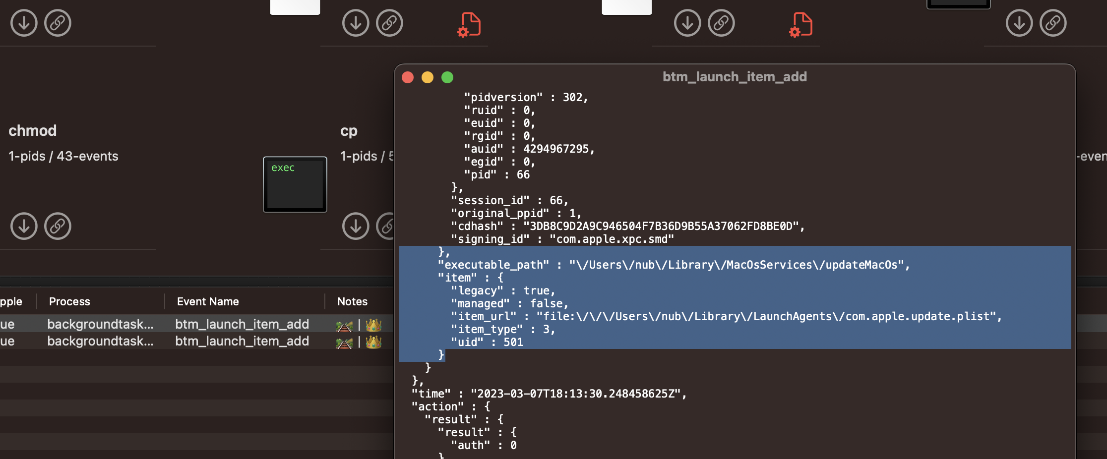
Task: Click the download icon in the chmod card
Action: [24, 226]
